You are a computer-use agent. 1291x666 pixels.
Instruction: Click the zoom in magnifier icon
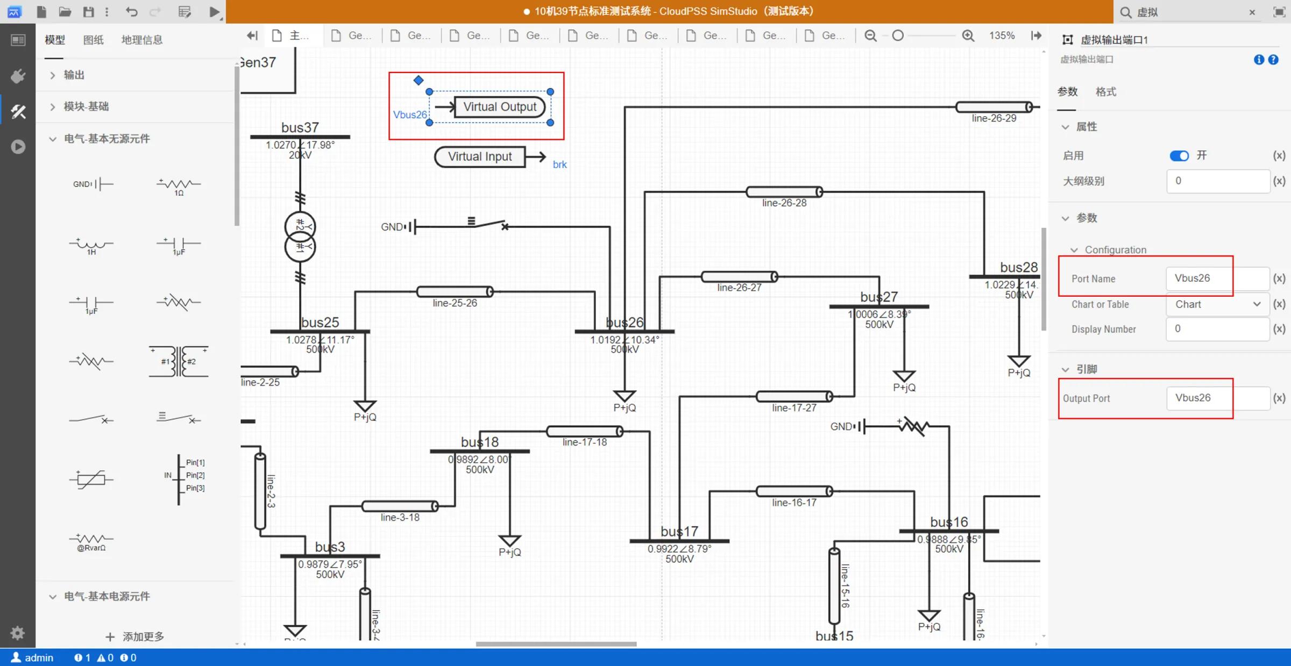(x=968, y=35)
